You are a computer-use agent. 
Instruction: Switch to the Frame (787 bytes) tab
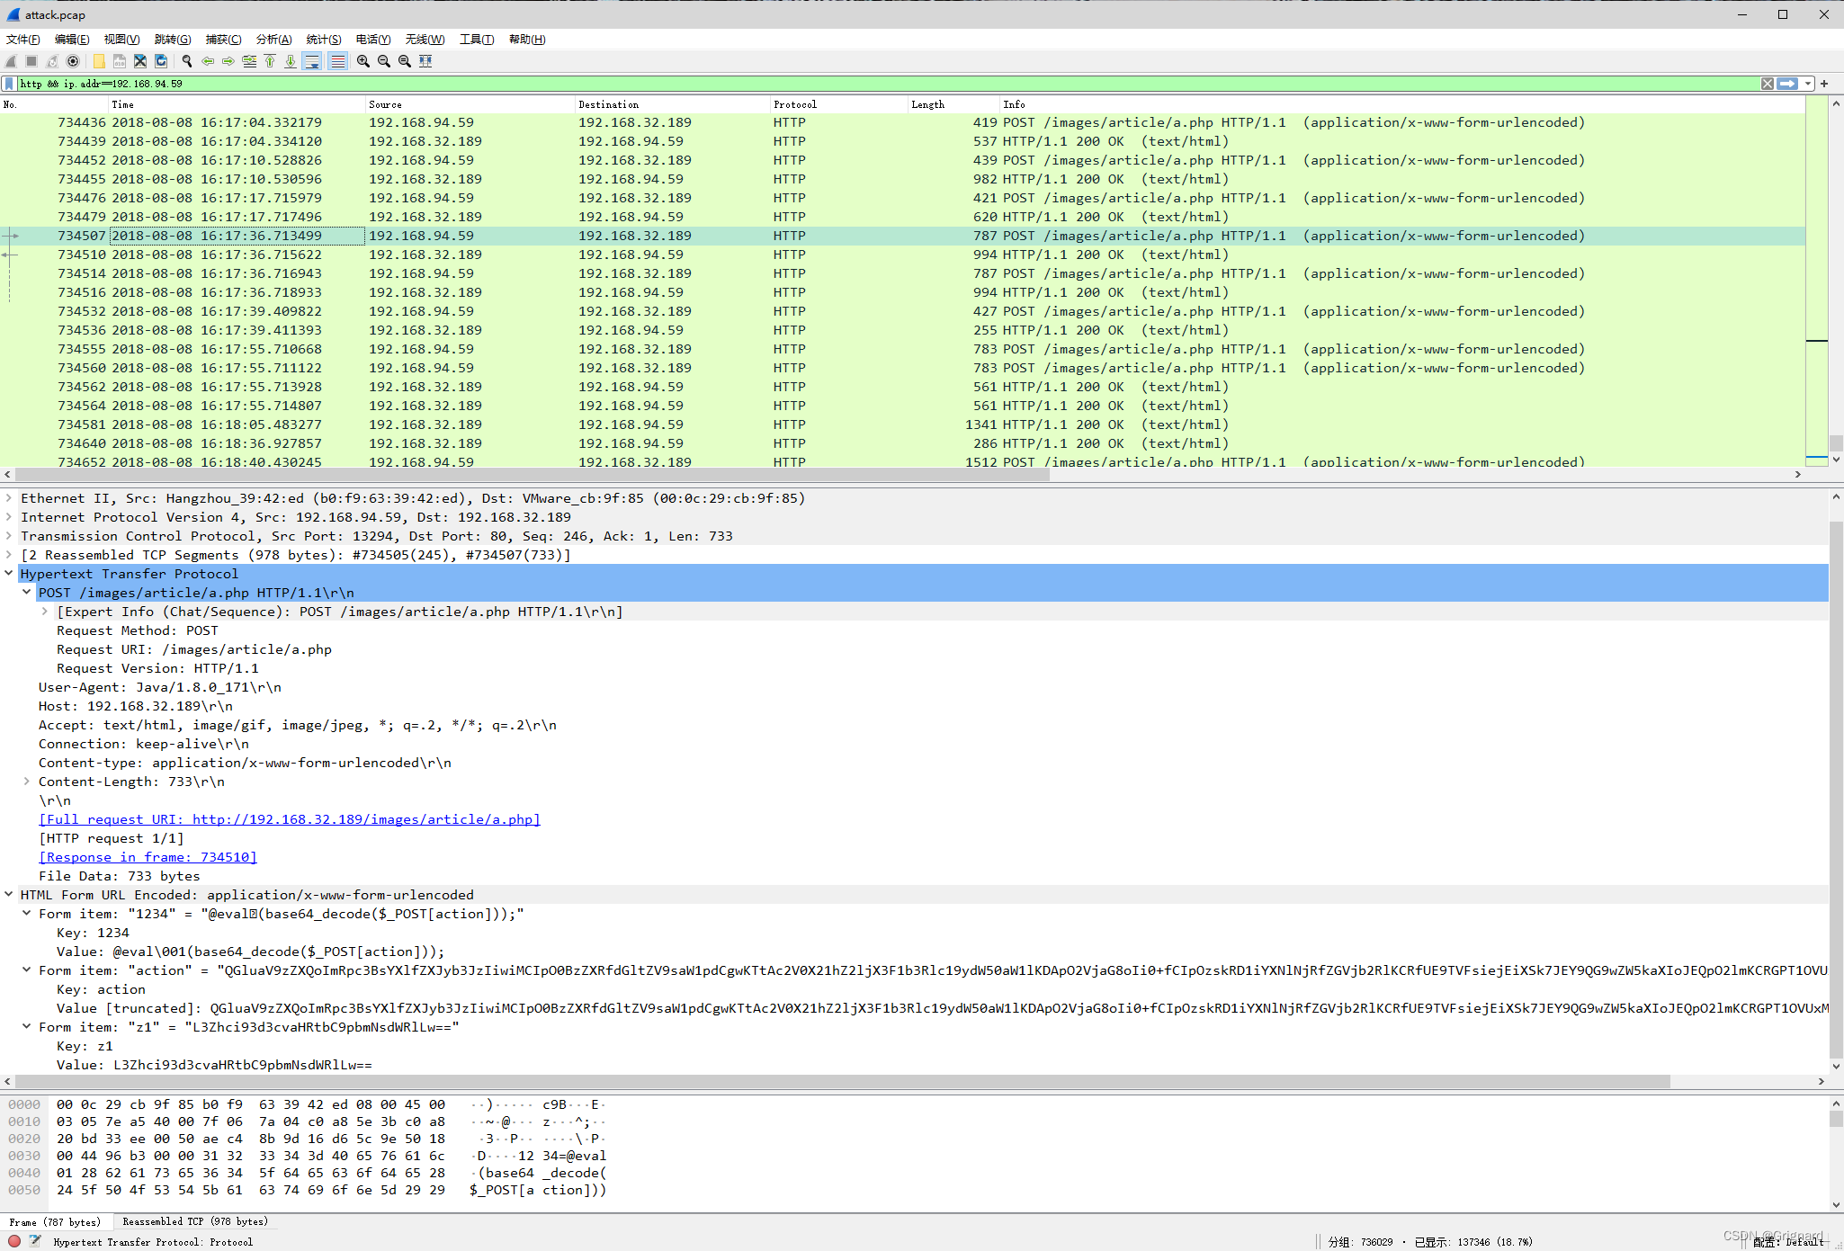point(55,1222)
